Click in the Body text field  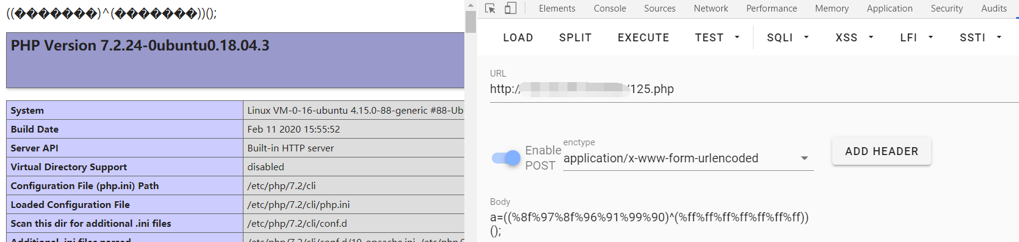tap(754, 224)
